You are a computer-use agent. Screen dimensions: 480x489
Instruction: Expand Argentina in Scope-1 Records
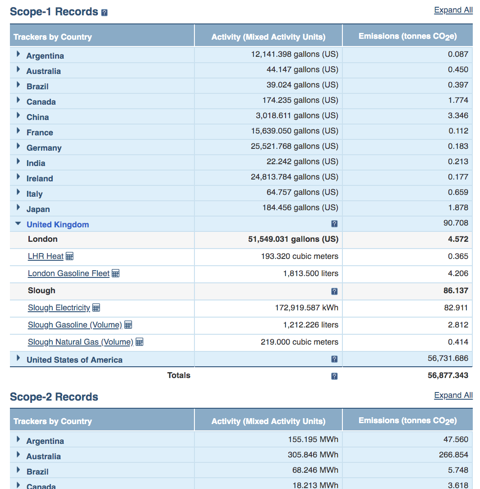pos(18,54)
